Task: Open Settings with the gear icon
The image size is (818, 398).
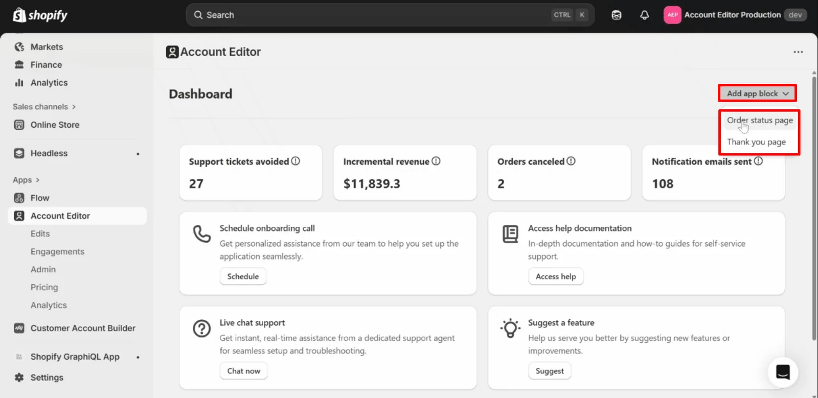Action: (19, 378)
